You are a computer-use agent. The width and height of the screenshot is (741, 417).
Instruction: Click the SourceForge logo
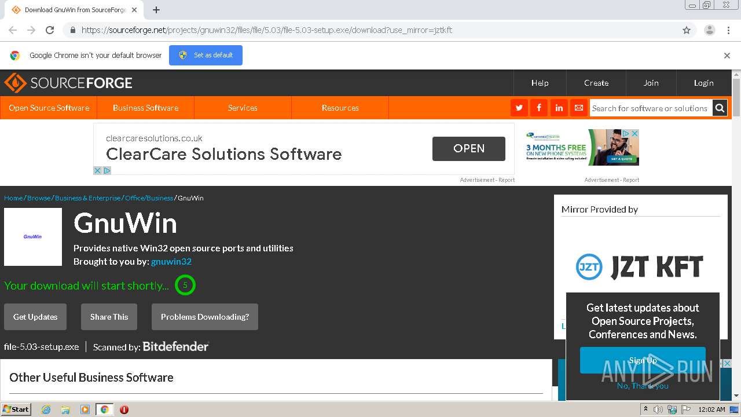[x=68, y=83]
